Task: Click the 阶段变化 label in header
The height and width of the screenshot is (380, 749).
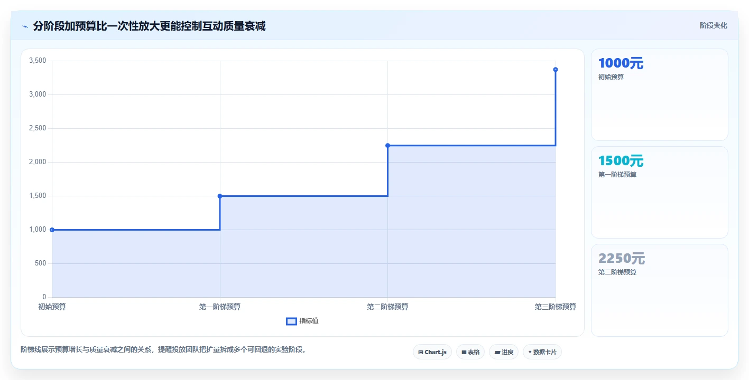Action: (x=714, y=25)
